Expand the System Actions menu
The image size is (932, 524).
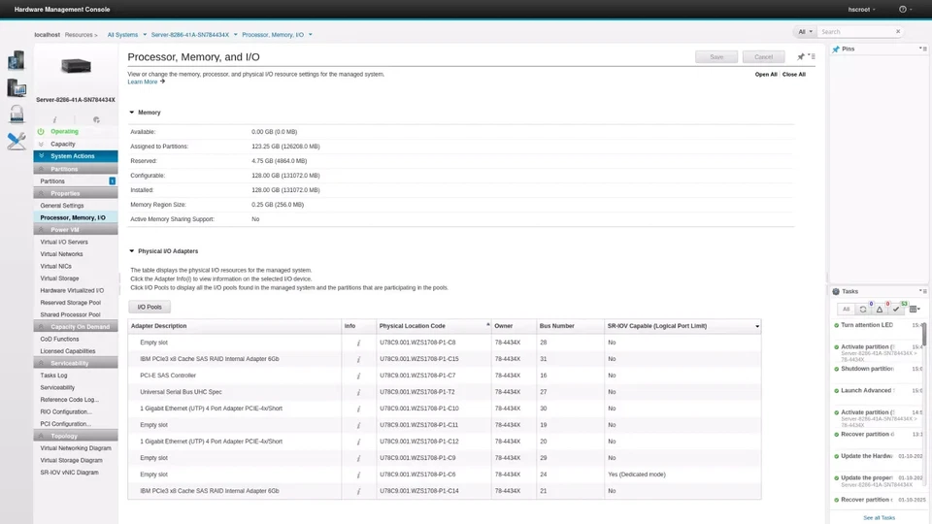coord(76,156)
